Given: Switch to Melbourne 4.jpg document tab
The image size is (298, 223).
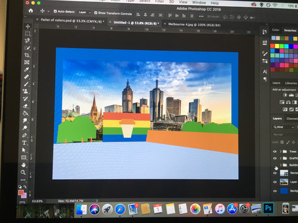Looking at the screenshot, I should (195, 25).
